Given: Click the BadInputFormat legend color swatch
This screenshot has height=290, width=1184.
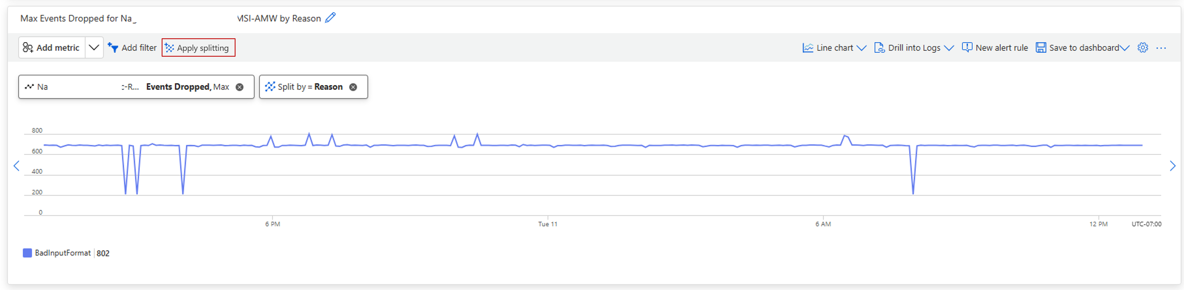Looking at the screenshot, I should (x=27, y=253).
